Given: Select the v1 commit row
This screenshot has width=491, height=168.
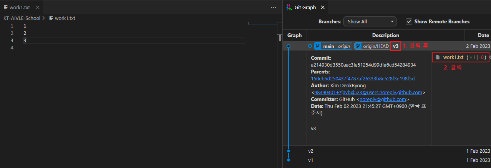Looking at the screenshot, I should (386, 160).
